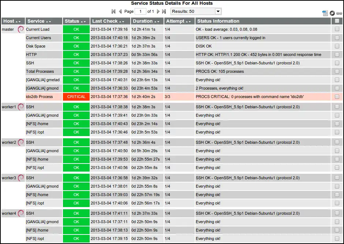Click the Status Information column header
This screenshot has height=244, width=344.
point(218,21)
